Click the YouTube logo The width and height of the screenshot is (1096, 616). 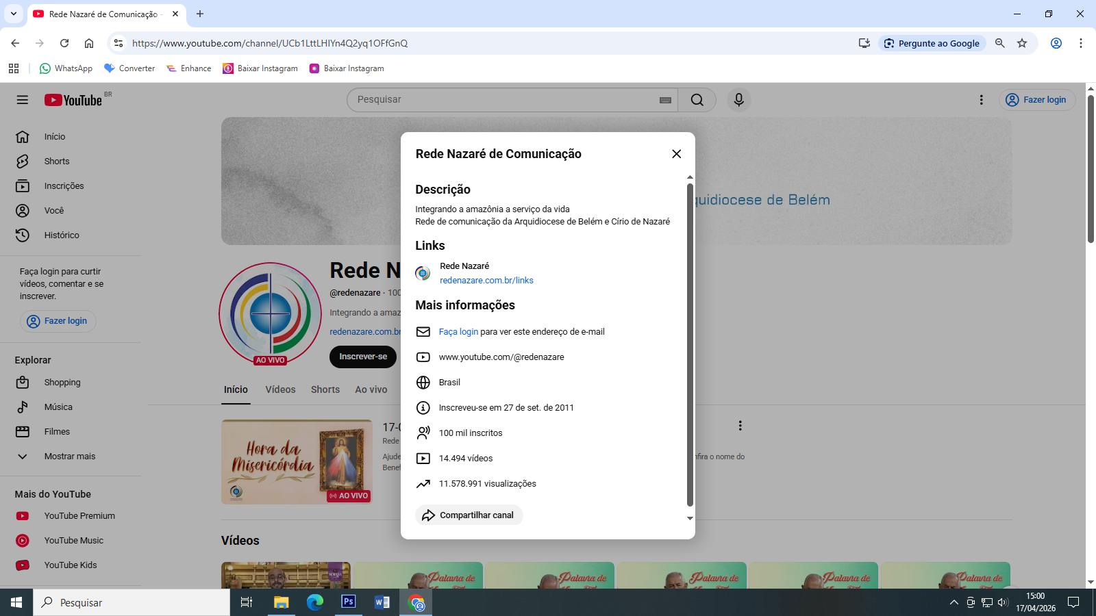[x=74, y=100]
